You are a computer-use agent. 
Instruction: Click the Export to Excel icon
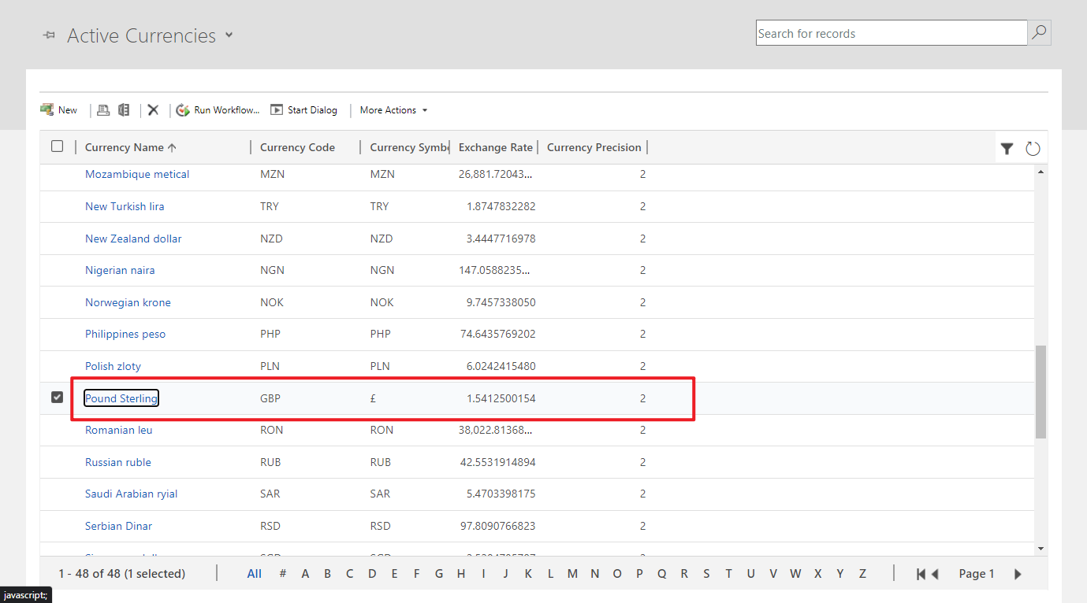(124, 109)
